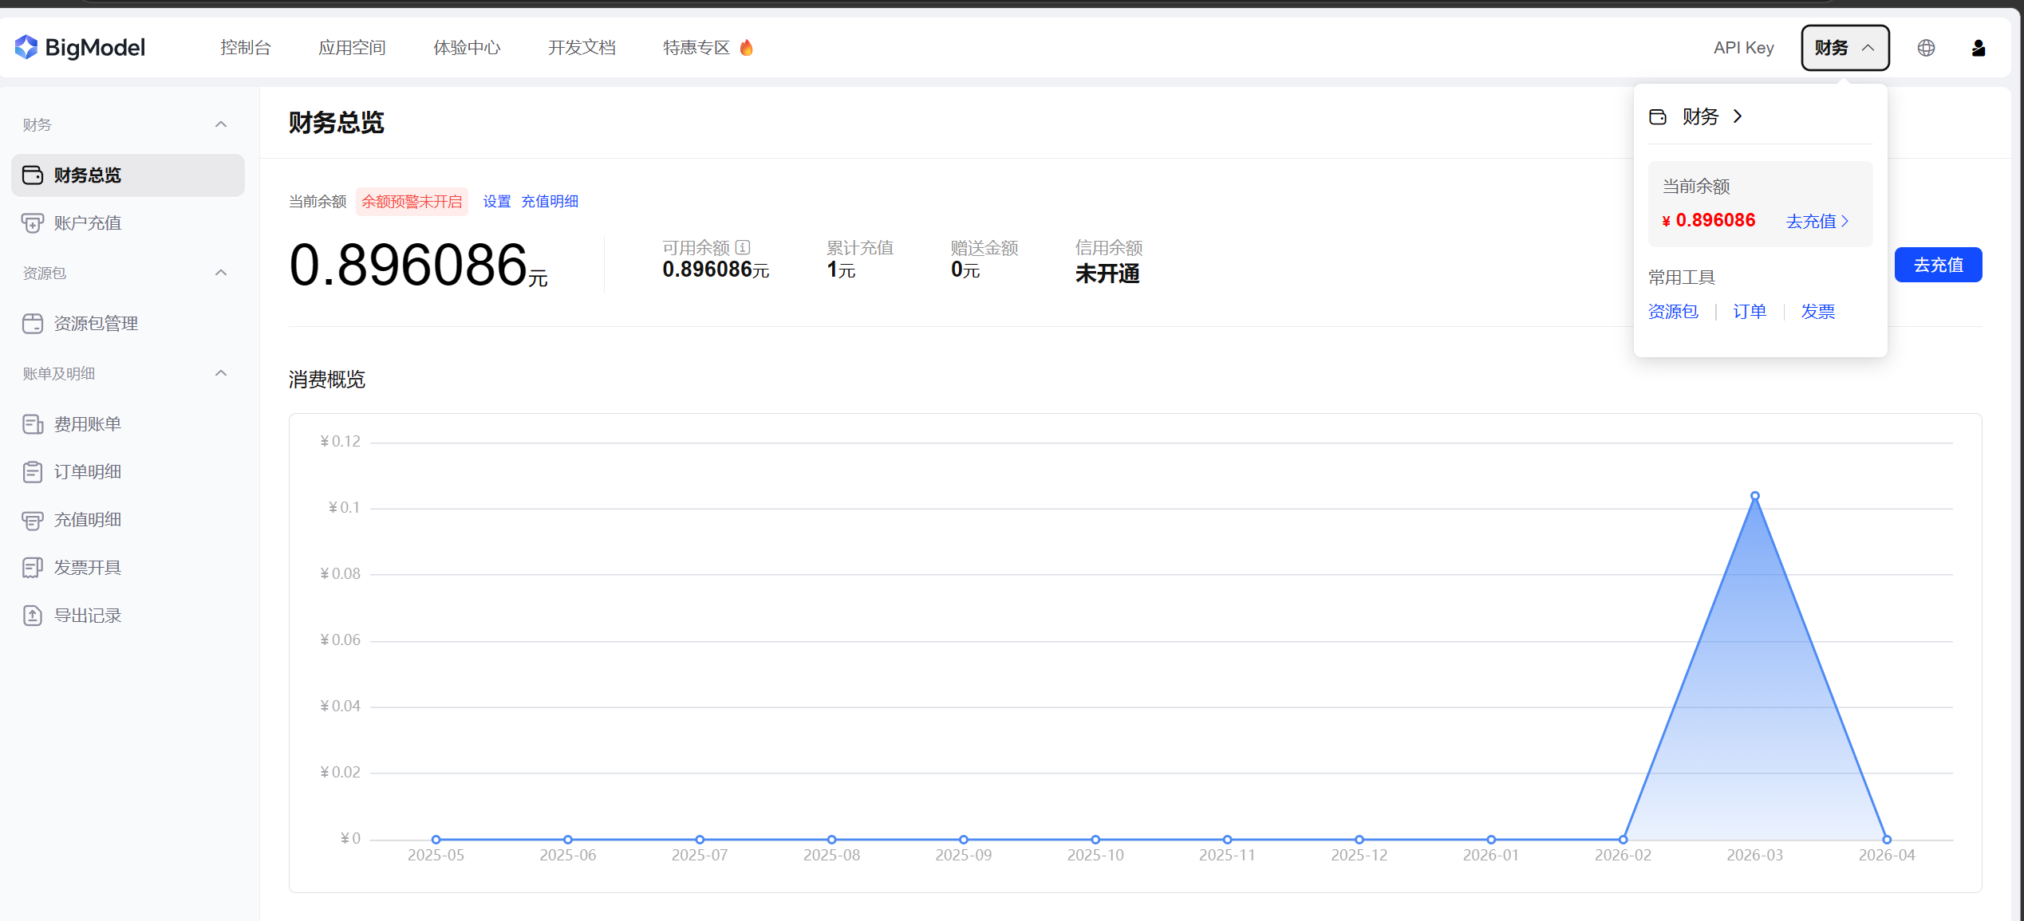Click the info icon next to 可用余额
The height and width of the screenshot is (921, 2024).
[743, 247]
